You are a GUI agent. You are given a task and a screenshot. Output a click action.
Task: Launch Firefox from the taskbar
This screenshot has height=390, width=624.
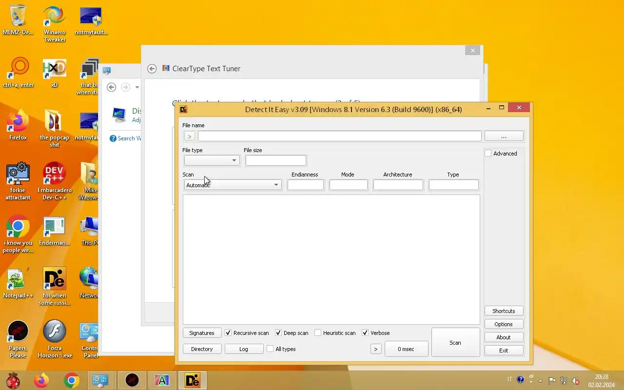click(x=41, y=380)
